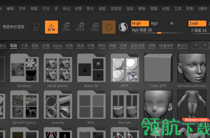Switch to the Rotate (R) tool icon
Screen dimensions: 210x138
pyautogui.click(x=95, y=27)
